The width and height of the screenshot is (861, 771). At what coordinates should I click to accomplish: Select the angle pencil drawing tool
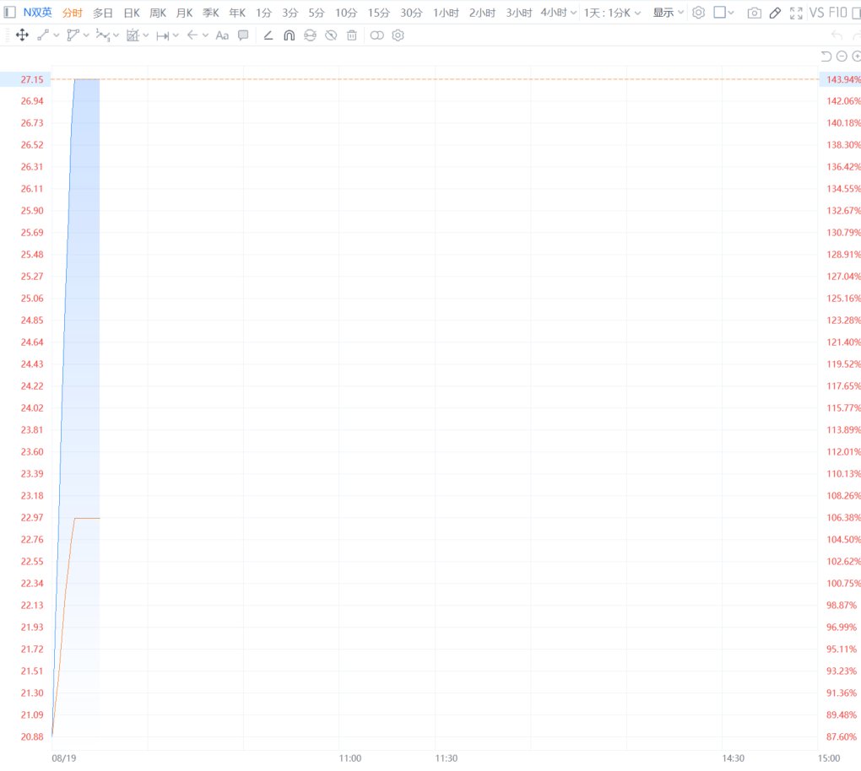click(268, 35)
